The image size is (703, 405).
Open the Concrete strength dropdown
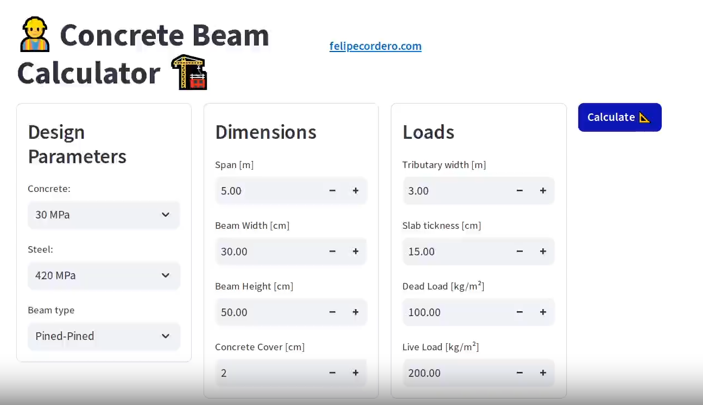[104, 215]
